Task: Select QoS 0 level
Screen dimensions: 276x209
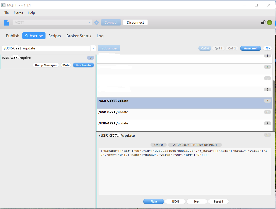Action: 205,48
